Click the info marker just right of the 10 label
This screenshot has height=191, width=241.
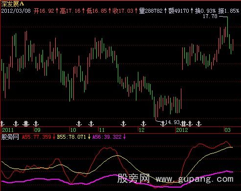click(x=79, y=124)
